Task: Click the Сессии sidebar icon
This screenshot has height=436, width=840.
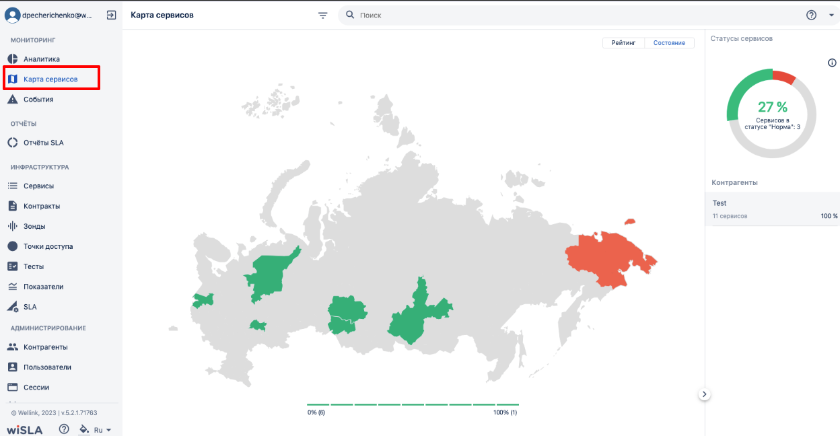Action: (12, 388)
